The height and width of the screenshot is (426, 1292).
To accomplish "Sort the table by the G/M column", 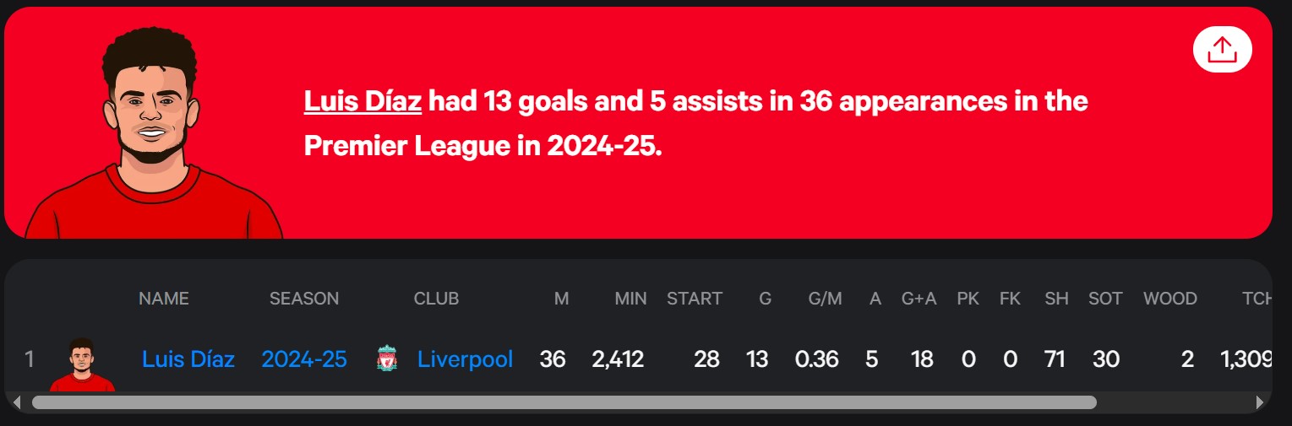I will 825,299.
